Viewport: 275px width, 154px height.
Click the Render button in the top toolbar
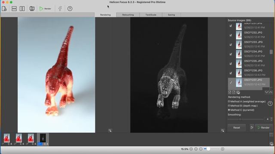(45, 9)
